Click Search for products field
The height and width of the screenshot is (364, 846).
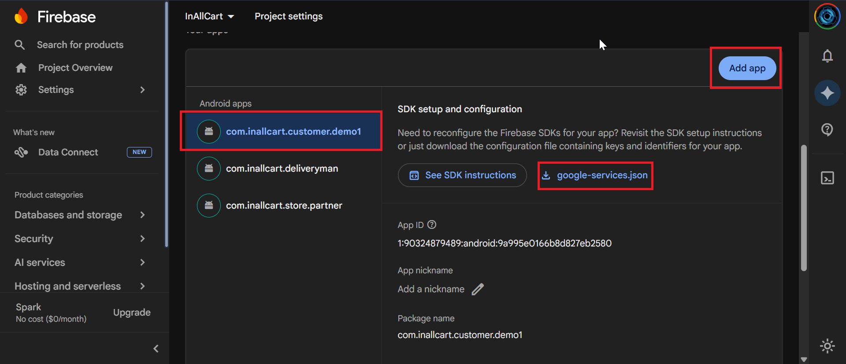80,45
